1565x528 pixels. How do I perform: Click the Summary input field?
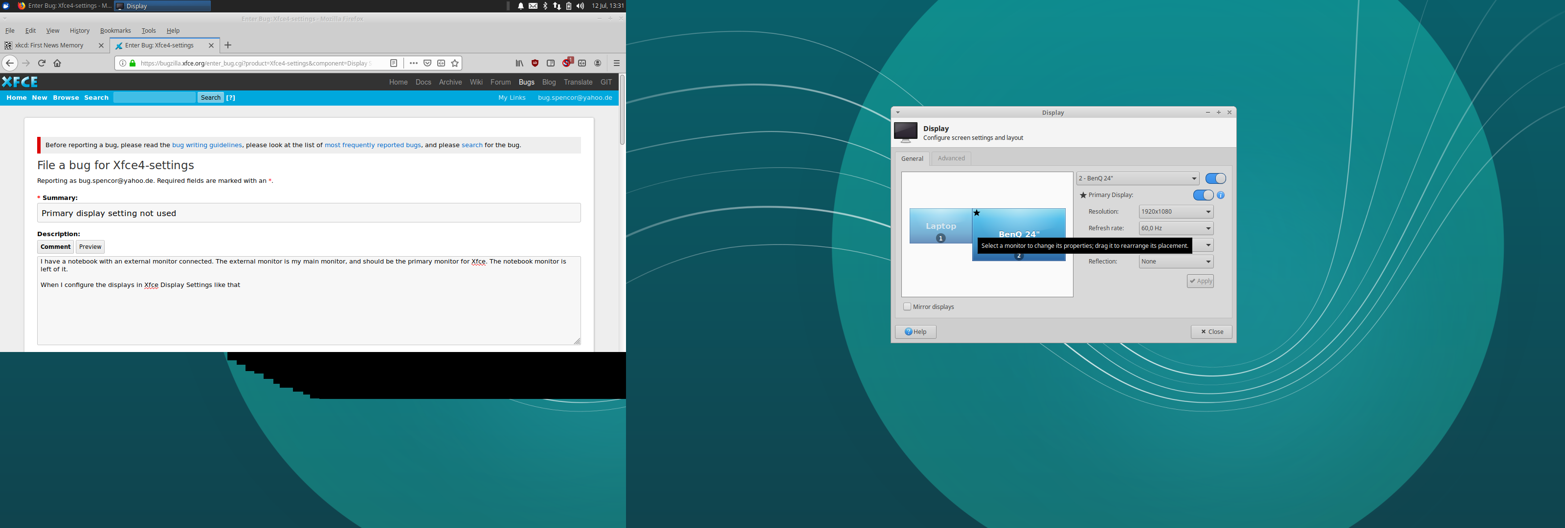[309, 213]
